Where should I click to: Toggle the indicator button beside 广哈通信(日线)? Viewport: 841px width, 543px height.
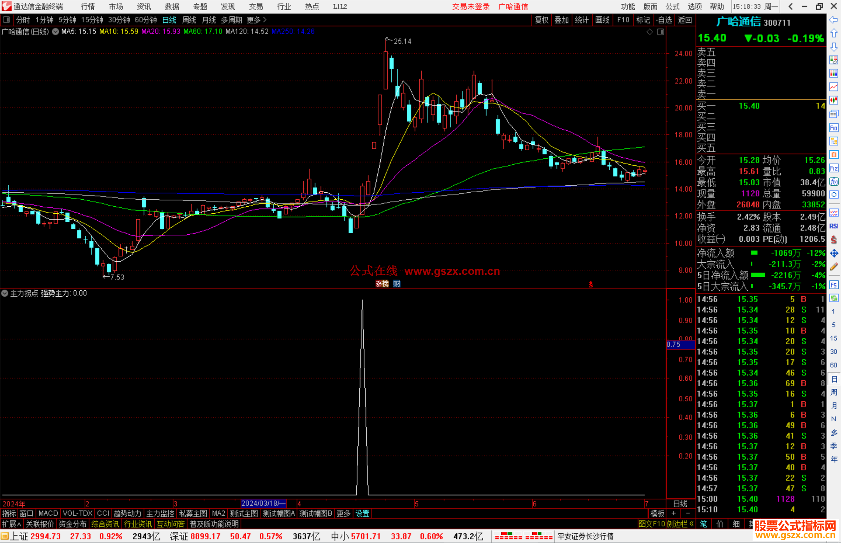tap(56, 32)
